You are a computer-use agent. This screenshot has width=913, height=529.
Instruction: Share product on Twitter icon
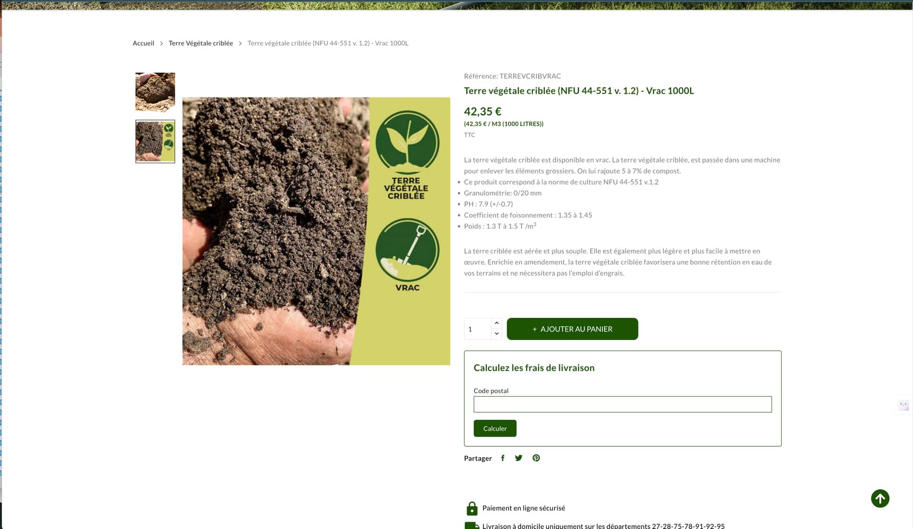pos(519,458)
